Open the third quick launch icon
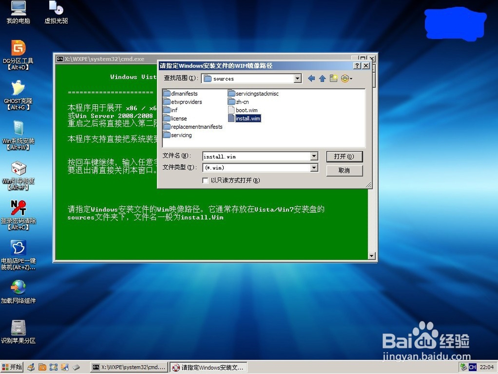The width and height of the screenshot is (498, 374). [x=53, y=368]
